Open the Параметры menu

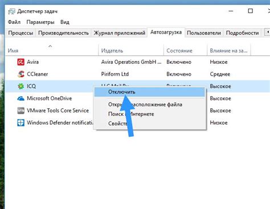(40, 22)
